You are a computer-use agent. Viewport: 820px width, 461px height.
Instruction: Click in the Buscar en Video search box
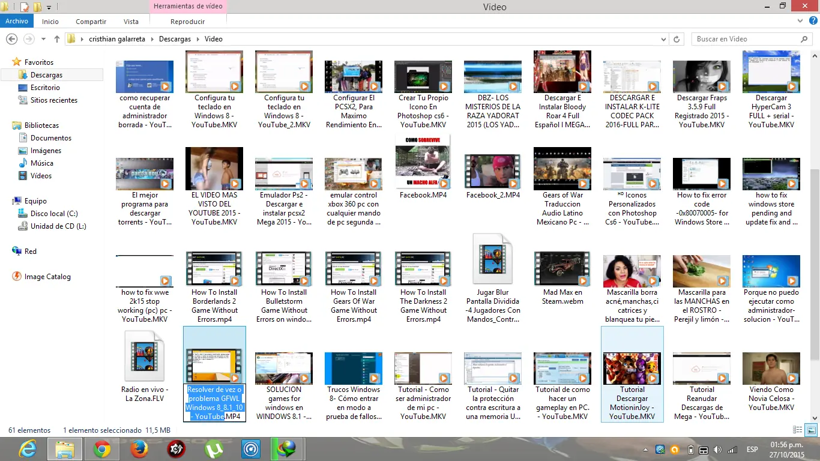(746, 39)
